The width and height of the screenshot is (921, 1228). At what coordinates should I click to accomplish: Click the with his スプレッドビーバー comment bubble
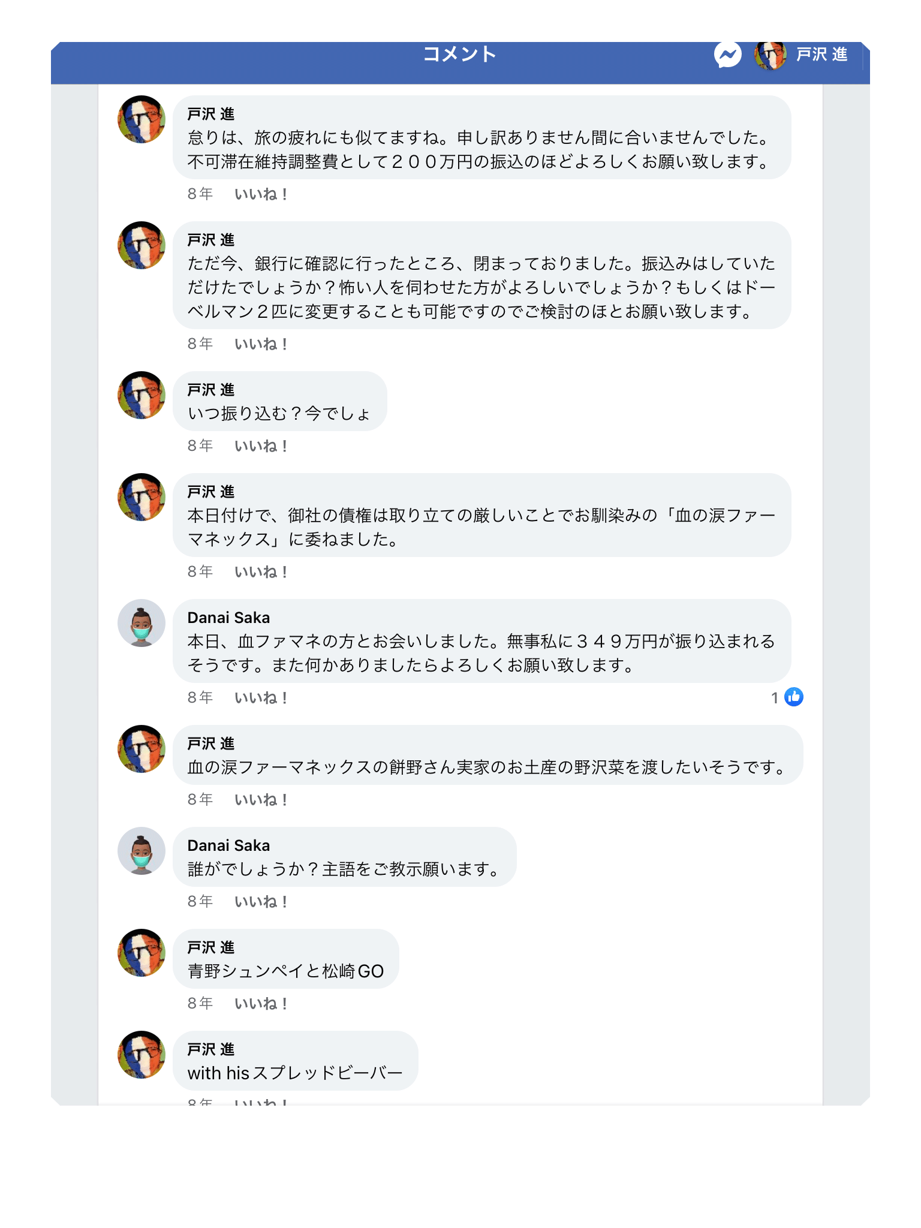295,1061
